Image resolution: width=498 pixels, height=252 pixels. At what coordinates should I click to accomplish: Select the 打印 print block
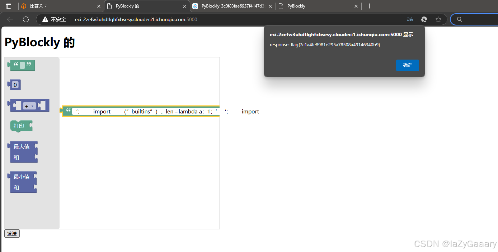pos(21,126)
